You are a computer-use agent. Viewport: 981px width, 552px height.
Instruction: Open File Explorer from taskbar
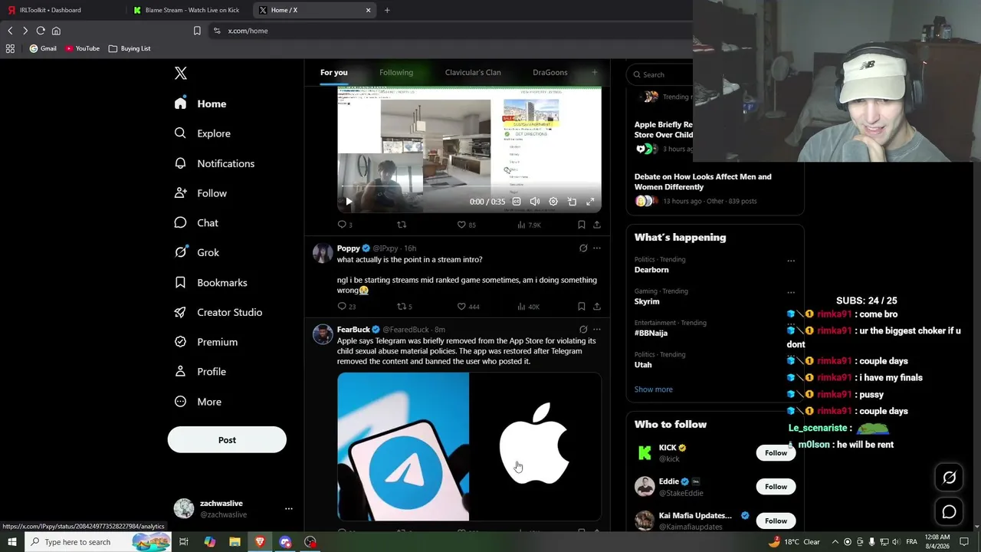tap(235, 542)
